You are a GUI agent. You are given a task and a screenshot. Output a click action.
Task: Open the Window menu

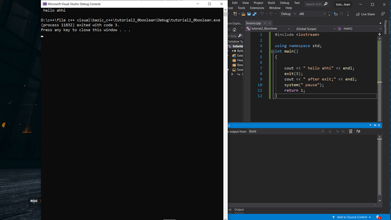[274, 8]
